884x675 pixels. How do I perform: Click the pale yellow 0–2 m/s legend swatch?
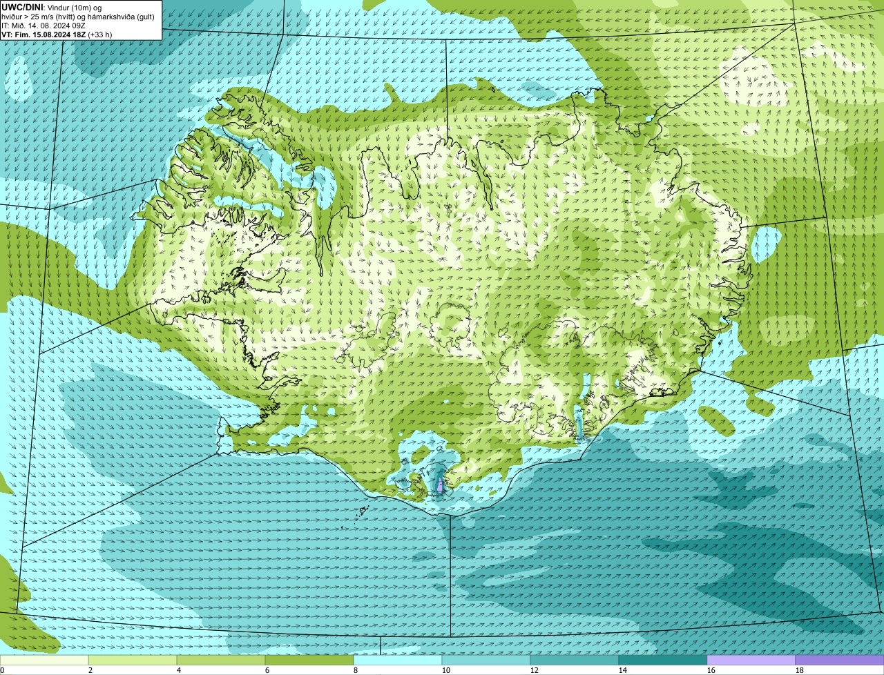pos(44,661)
